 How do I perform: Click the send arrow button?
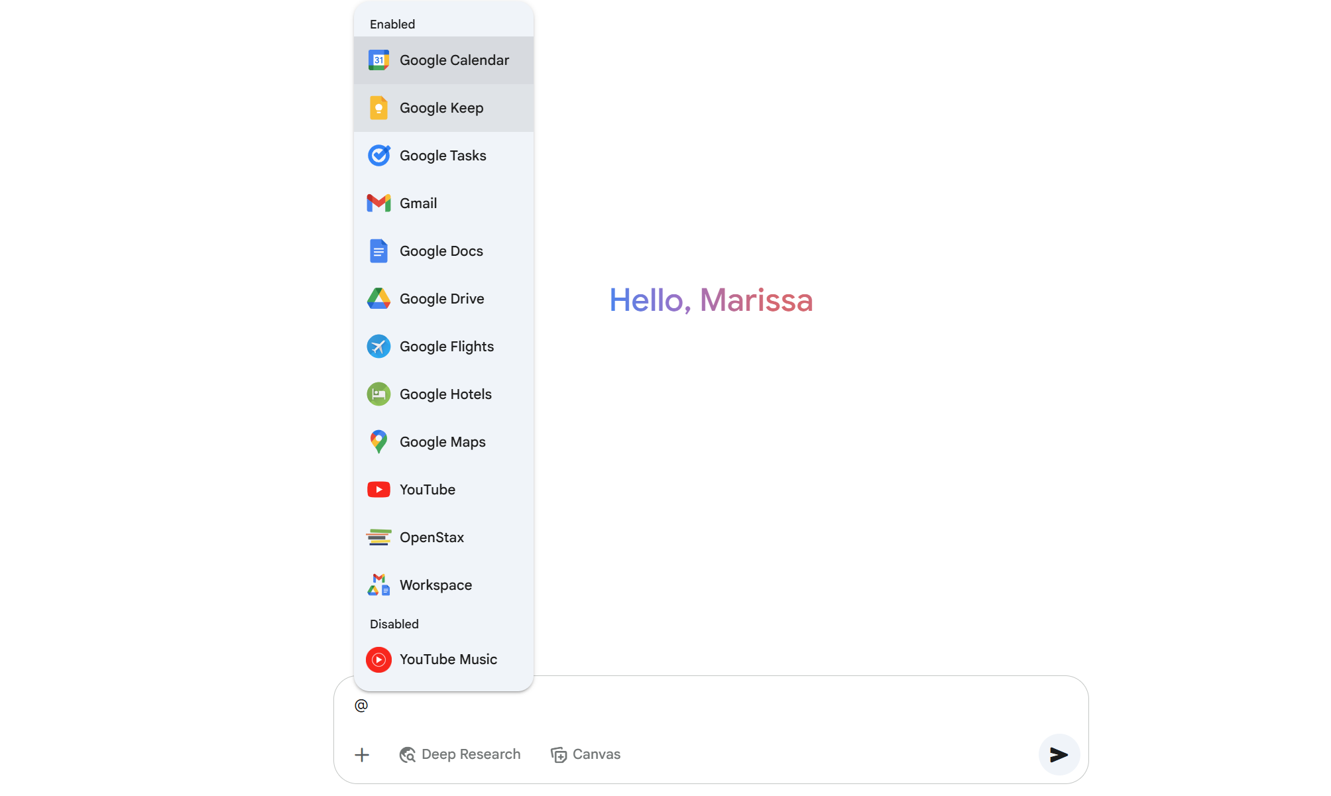(1059, 754)
